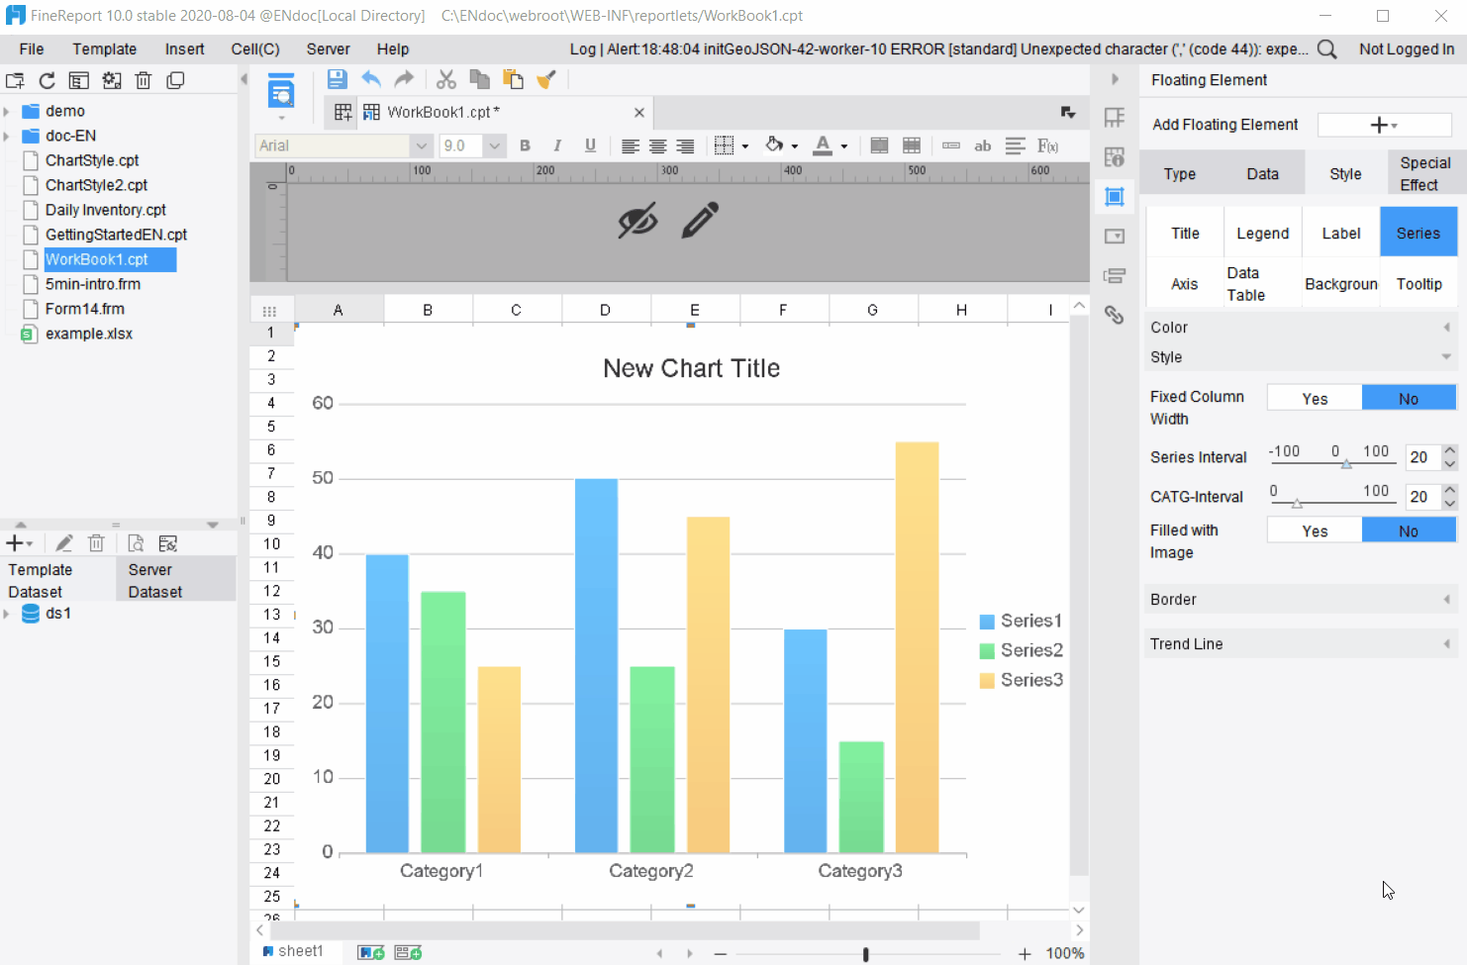Expand the demo folder
Viewport: 1467px width, 965px height.
tap(7, 111)
